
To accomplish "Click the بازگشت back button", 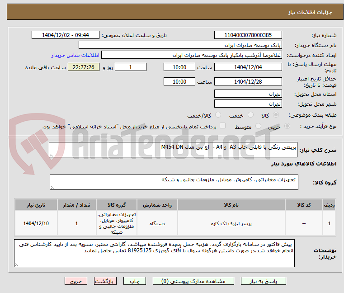I will tap(105, 281).
